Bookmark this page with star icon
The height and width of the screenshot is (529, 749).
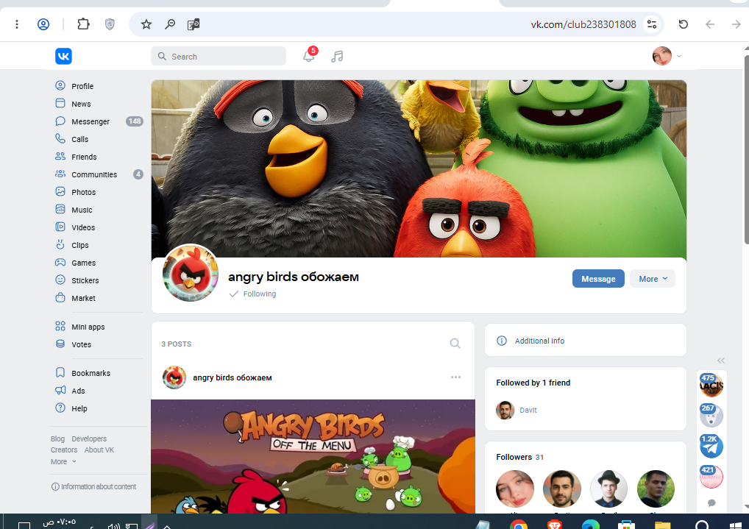(x=146, y=24)
